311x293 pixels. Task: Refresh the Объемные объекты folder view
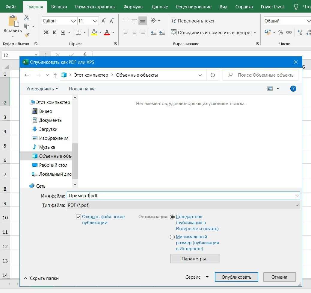[x=212, y=75]
